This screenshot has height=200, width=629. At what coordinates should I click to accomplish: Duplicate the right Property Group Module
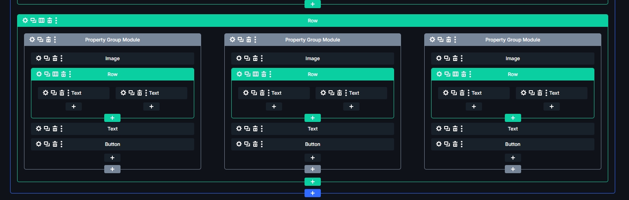(441, 39)
